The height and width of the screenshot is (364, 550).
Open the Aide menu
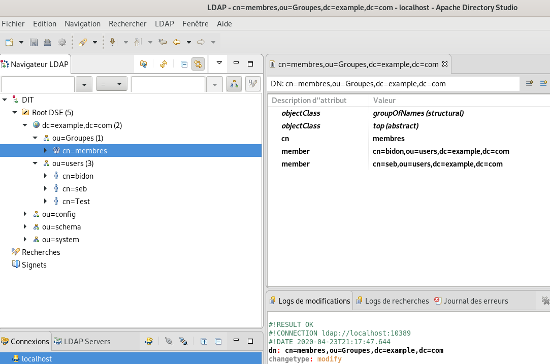pos(224,24)
